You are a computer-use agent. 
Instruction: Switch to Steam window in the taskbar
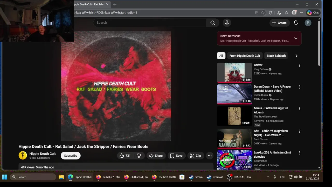(196, 177)
